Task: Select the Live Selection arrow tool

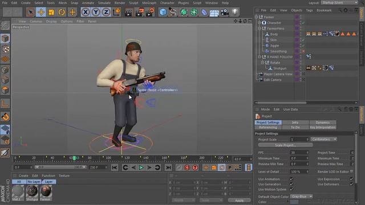Action: [30, 12]
